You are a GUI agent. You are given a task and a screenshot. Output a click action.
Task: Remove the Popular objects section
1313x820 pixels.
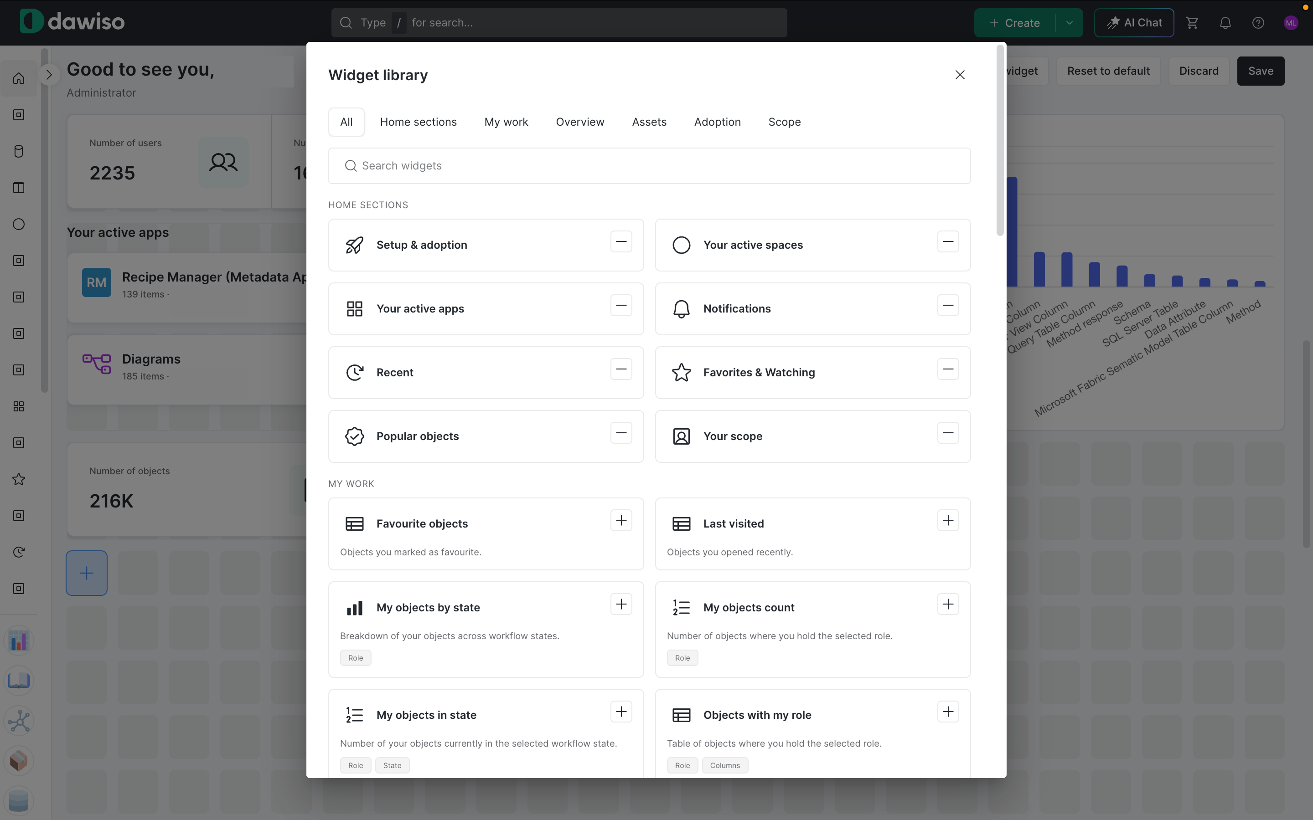621,433
